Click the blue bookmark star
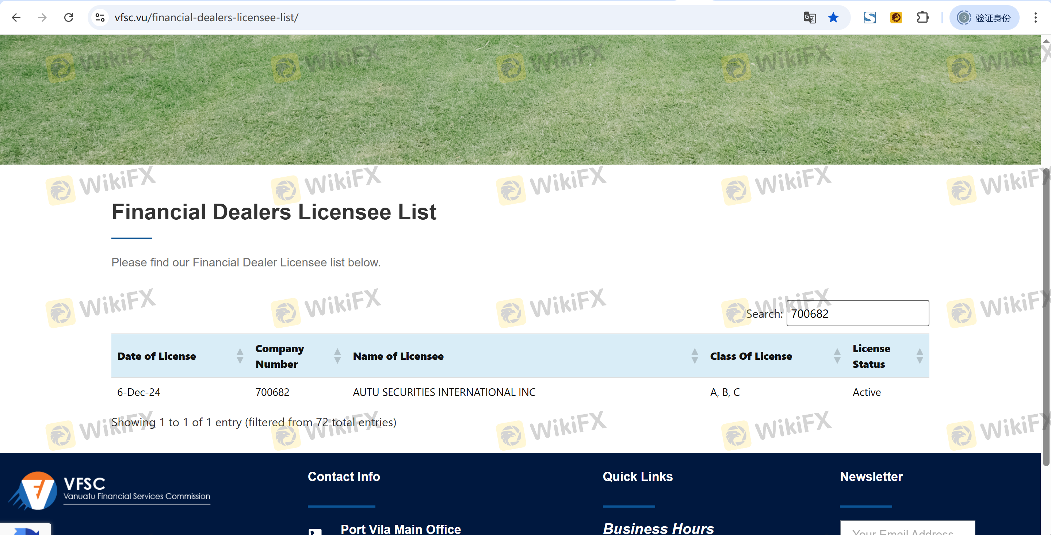The image size is (1051, 535). [833, 18]
